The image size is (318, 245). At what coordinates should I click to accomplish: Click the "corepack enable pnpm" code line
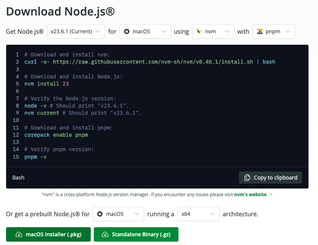coord(56,135)
